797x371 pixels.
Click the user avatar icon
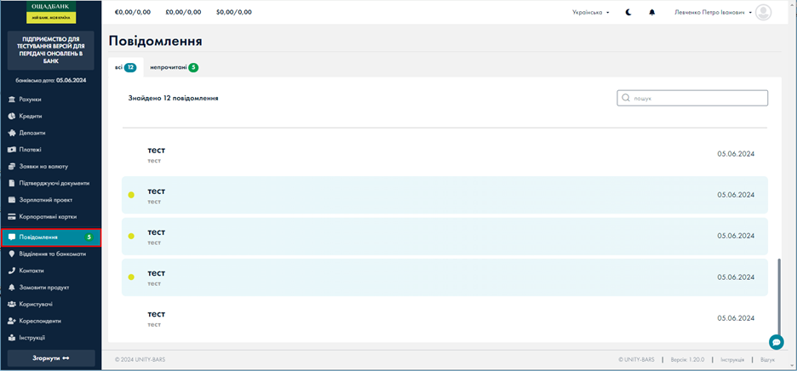pyautogui.click(x=763, y=13)
